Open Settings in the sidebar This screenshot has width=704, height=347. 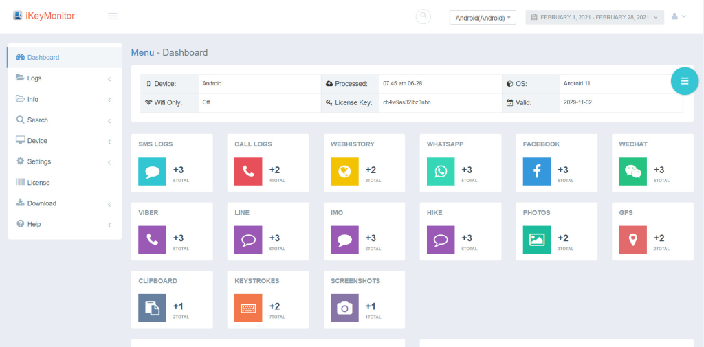[x=65, y=161]
